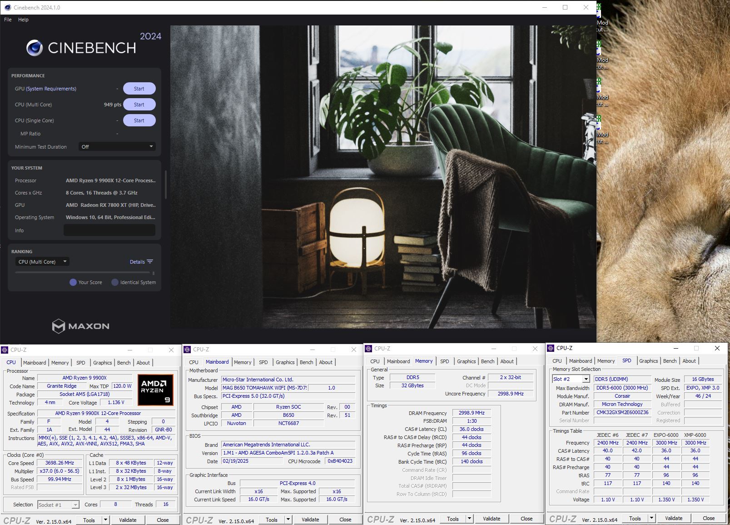Viewport: 730px width, 525px height.
Task: Open the CPU (Multi Core) ranking dropdown
Action: point(42,262)
